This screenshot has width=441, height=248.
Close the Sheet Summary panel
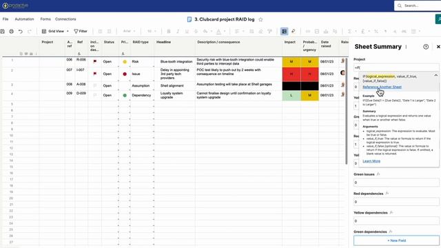(x=438, y=47)
